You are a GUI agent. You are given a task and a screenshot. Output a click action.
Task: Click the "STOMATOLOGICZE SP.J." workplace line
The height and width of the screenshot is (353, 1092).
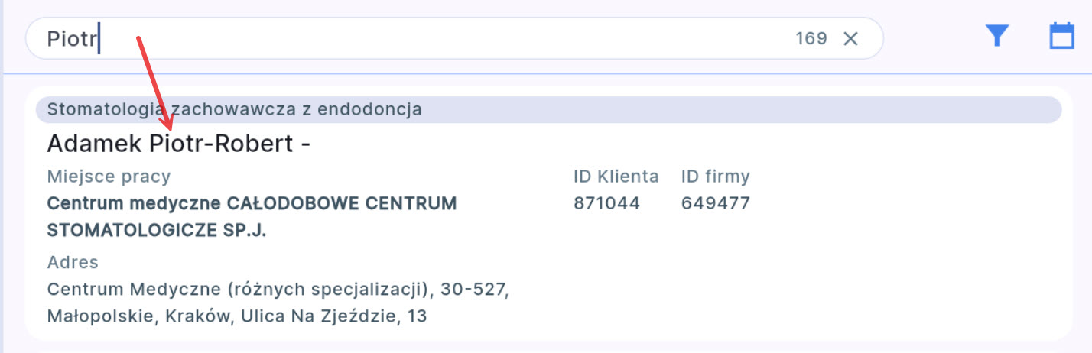(157, 230)
